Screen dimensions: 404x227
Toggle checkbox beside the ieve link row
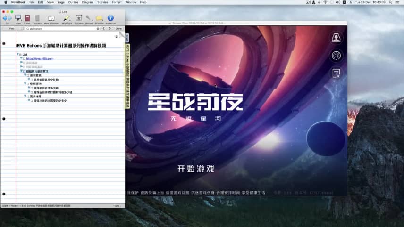pos(24,59)
